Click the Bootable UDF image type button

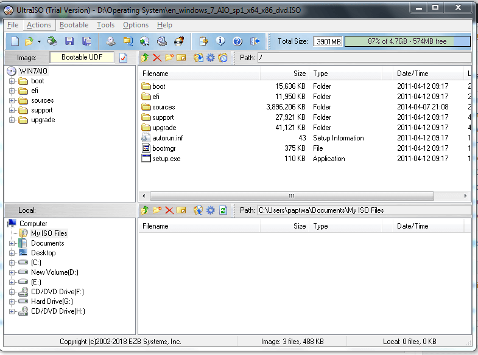(x=82, y=58)
